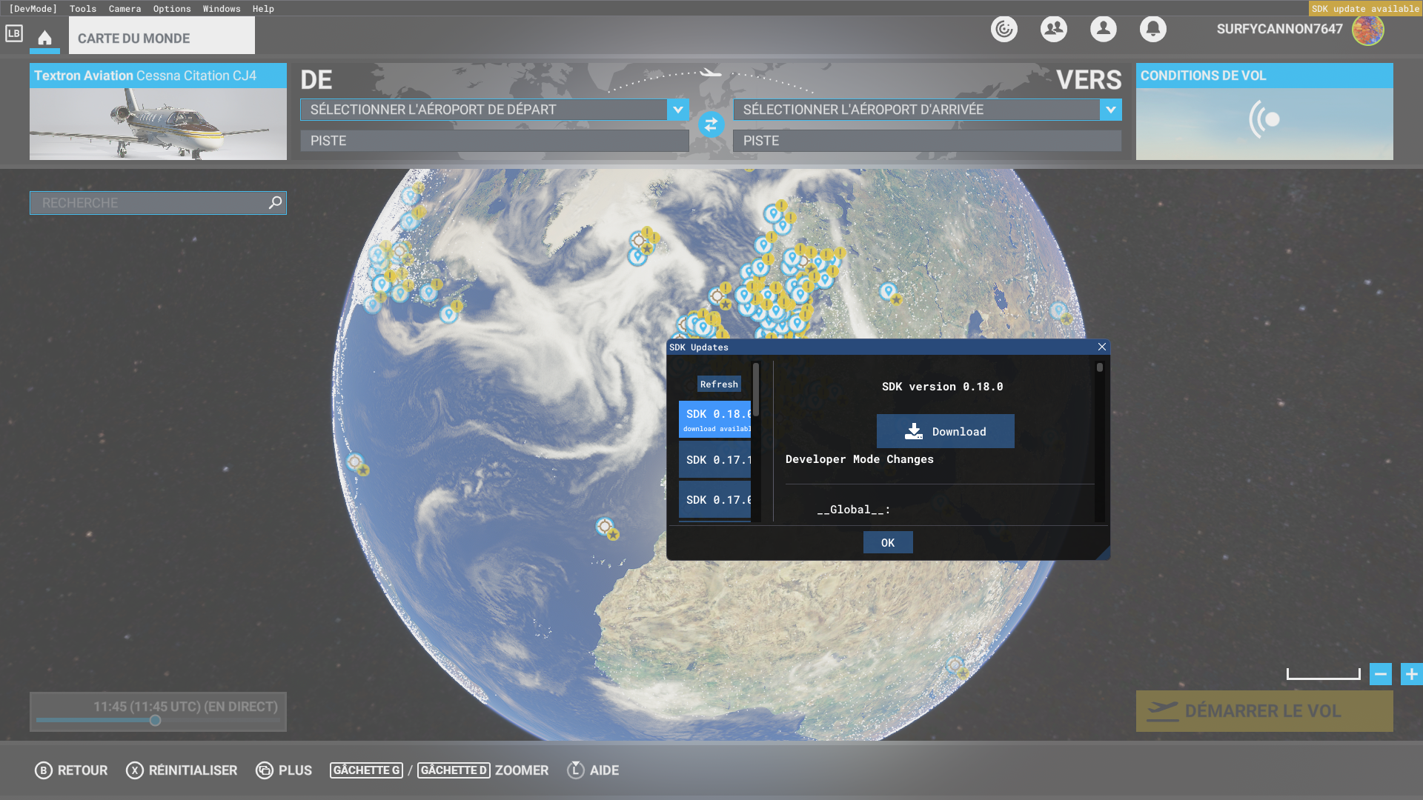Download SDK version 0.18.0
Screen dimensions: 1423x800
945,431
